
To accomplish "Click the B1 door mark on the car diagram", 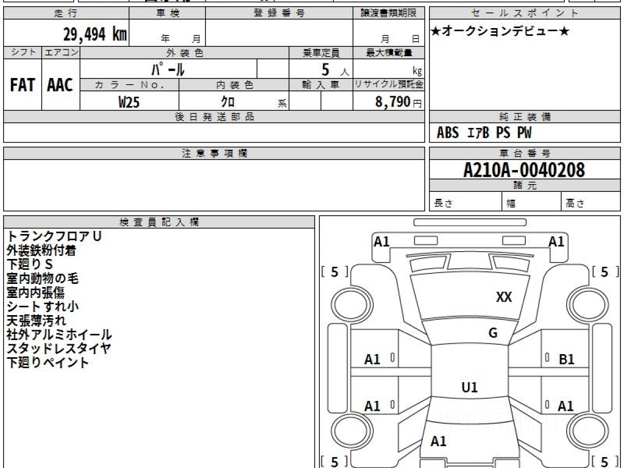I will pos(566,359).
